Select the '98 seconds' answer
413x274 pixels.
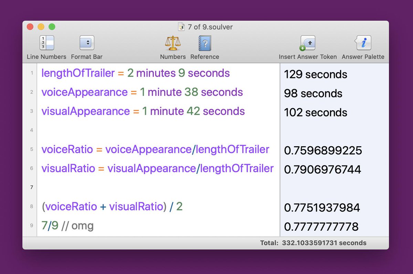point(313,93)
